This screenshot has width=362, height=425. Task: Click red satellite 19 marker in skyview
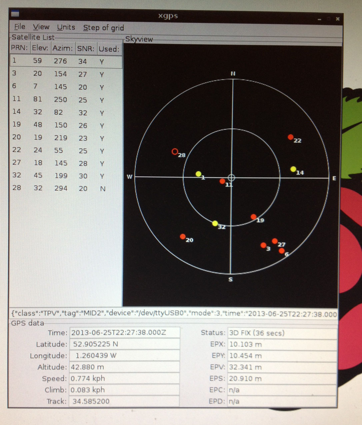pos(253,217)
